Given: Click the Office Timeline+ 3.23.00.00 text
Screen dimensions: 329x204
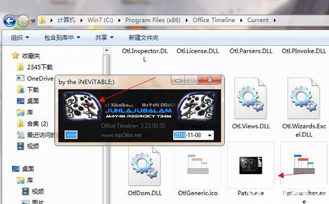Looking at the screenshot, I should pos(133,126).
